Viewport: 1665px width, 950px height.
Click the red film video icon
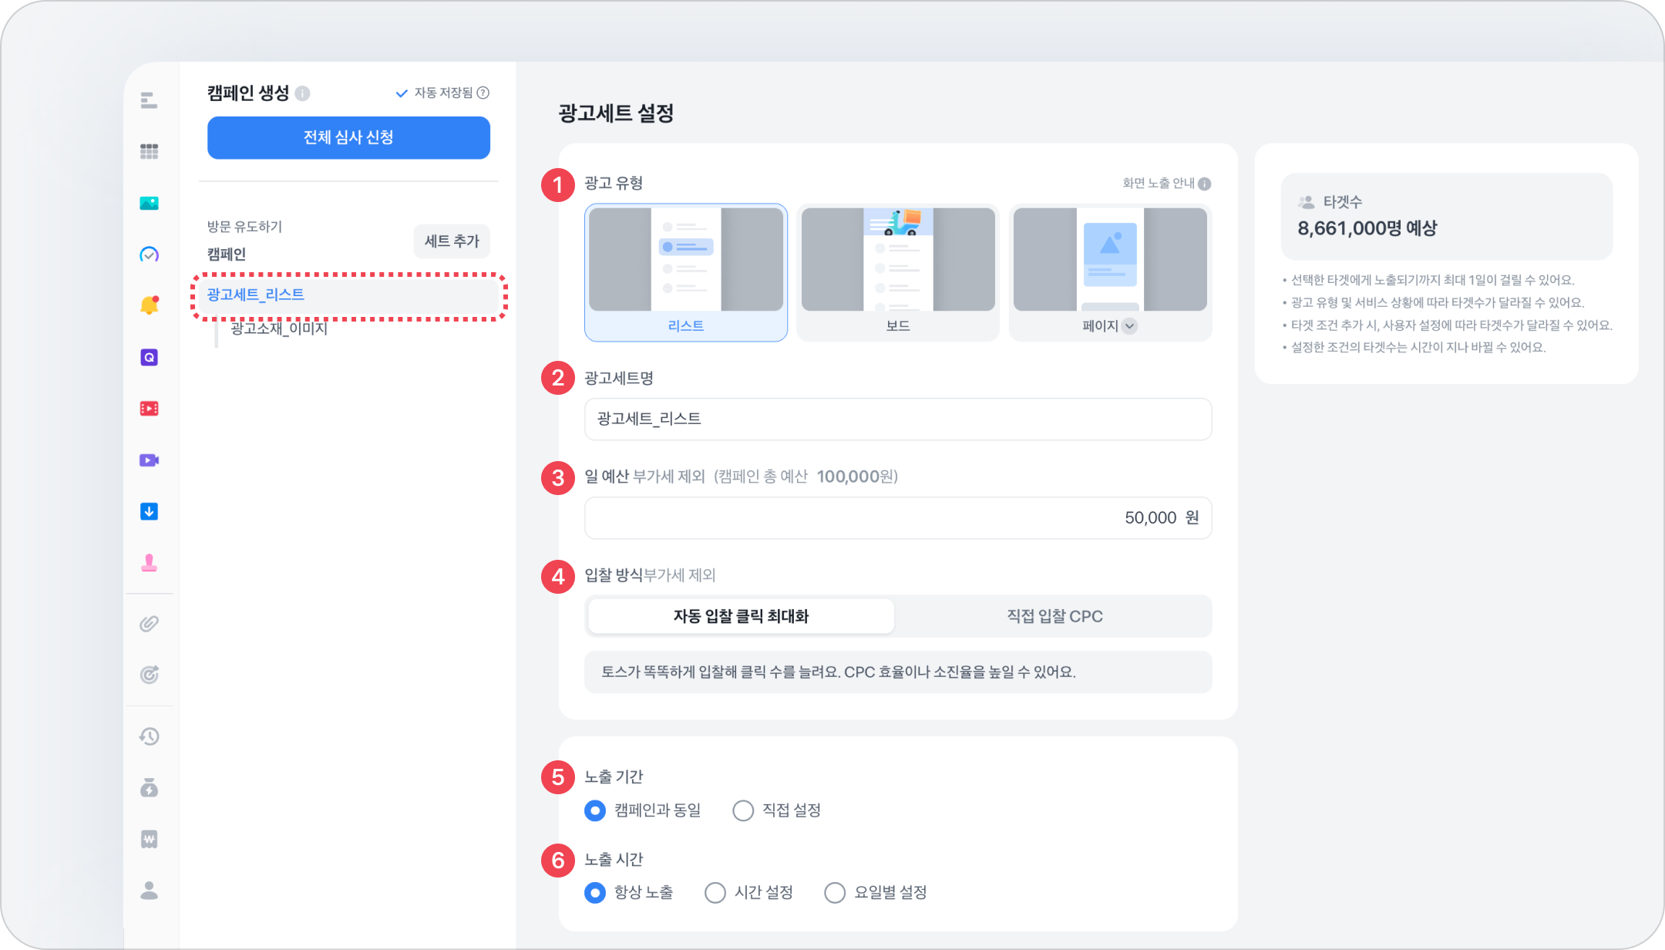(149, 409)
